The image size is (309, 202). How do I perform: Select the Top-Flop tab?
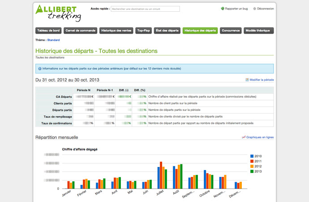point(143,31)
